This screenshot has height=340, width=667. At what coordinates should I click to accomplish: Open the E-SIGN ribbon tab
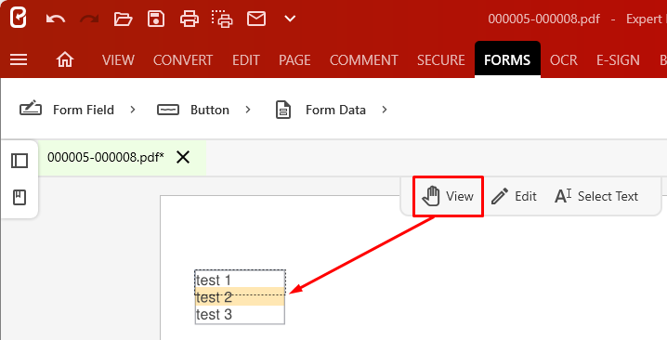(618, 60)
